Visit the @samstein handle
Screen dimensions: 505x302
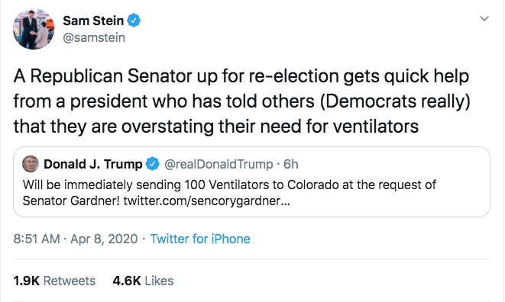[94, 37]
